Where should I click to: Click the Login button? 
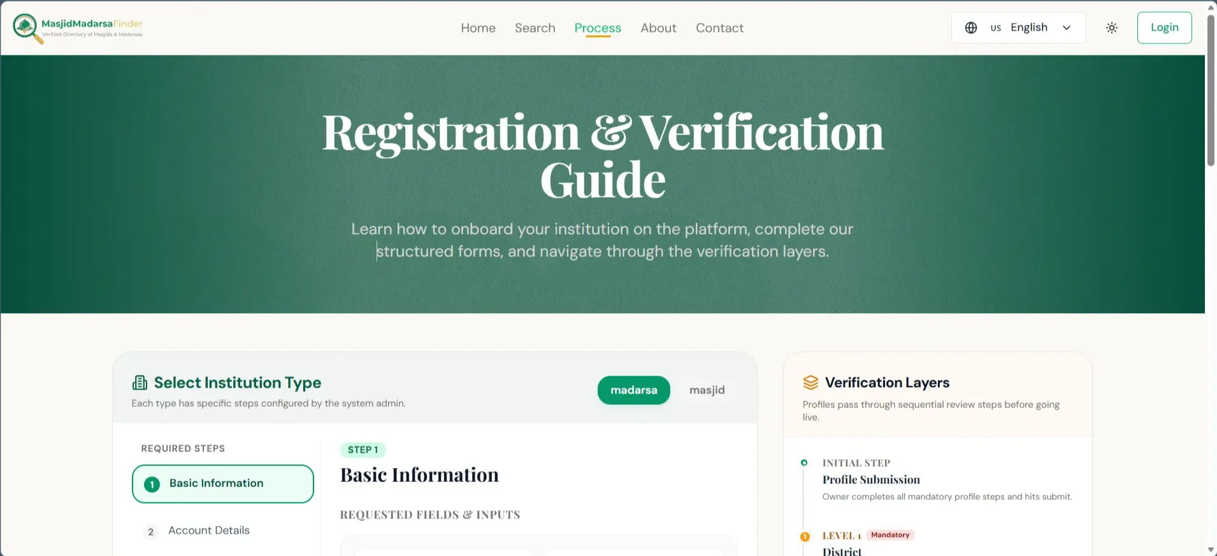tap(1164, 27)
